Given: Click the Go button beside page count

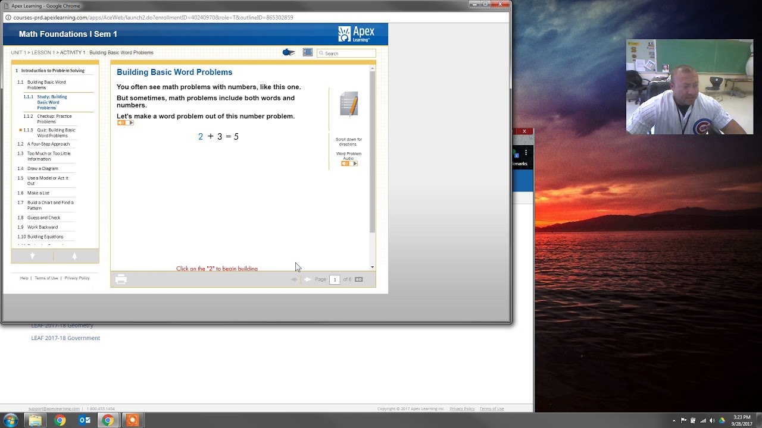Looking at the screenshot, I should tap(358, 279).
